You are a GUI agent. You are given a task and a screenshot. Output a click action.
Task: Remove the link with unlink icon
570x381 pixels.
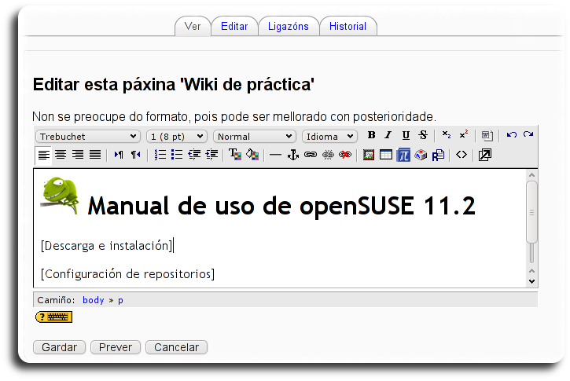328,155
